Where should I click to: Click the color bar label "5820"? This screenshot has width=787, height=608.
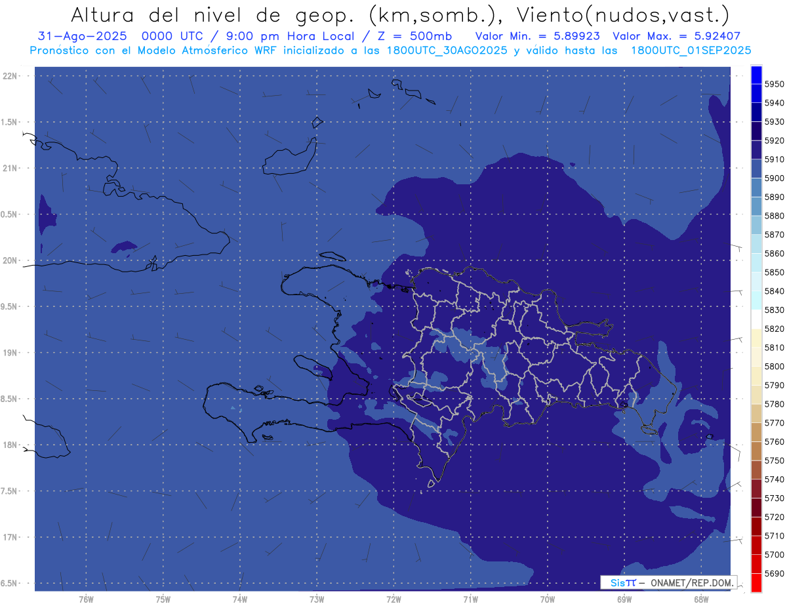click(774, 329)
